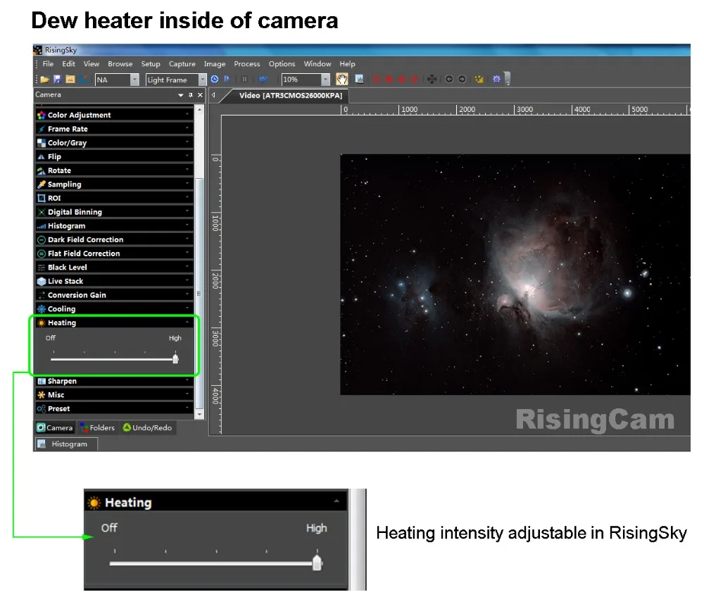Image resolution: width=704 pixels, height=609 pixels.
Task: Click the Cooling snowflake icon
Action: (42, 309)
